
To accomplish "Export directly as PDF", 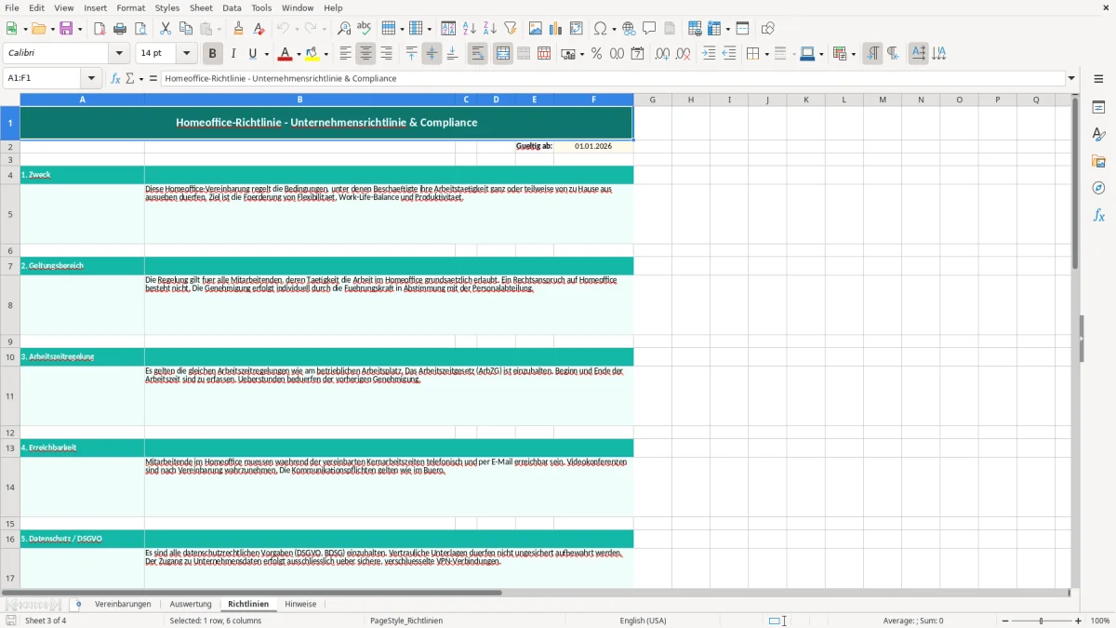I will pyautogui.click(x=100, y=29).
